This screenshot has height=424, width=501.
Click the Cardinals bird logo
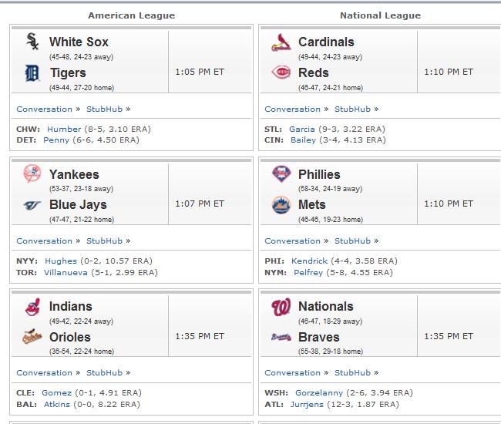click(x=281, y=42)
